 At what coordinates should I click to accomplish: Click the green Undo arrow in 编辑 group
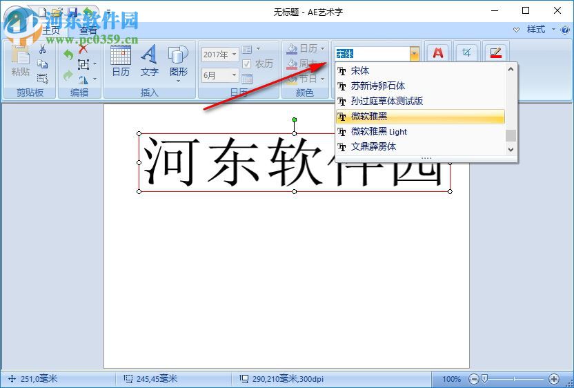(68, 55)
